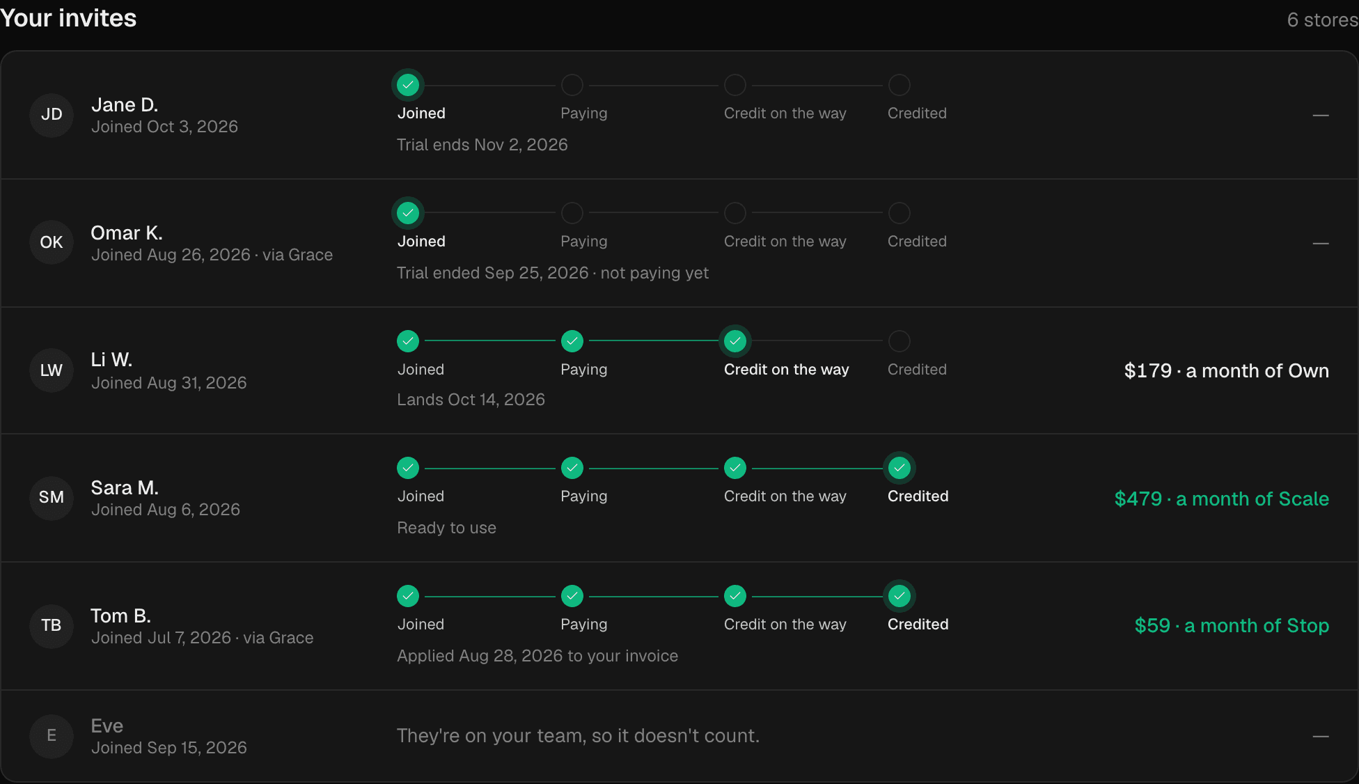Click Tom B.'s Credit on the way checkmark

click(735, 596)
